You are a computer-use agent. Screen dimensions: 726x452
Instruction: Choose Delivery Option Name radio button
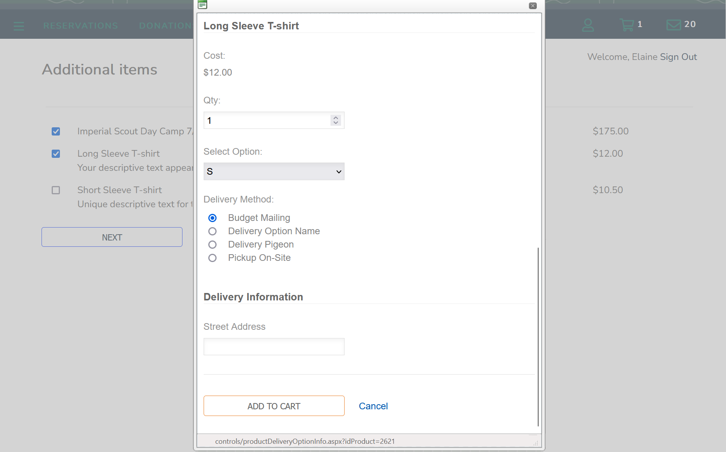tap(212, 231)
